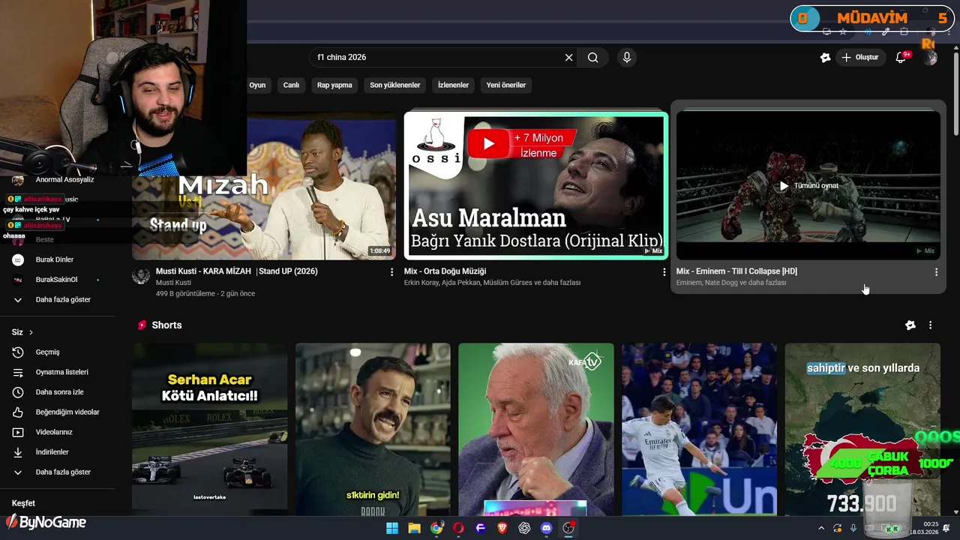
Task: Open the Siz section chevron
Action: point(31,332)
